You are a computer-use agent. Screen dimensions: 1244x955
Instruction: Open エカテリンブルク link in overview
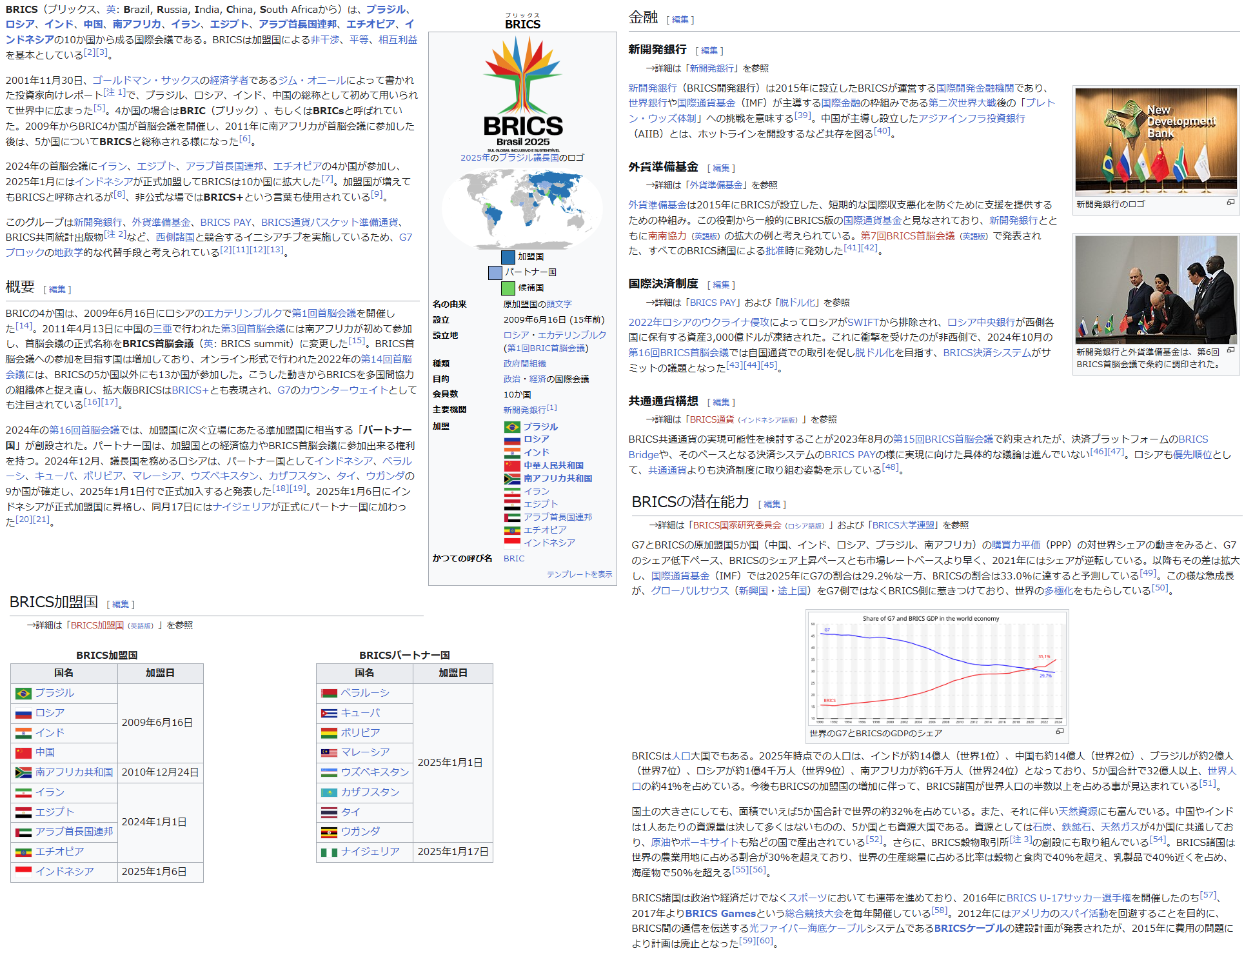(x=243, y=314)
